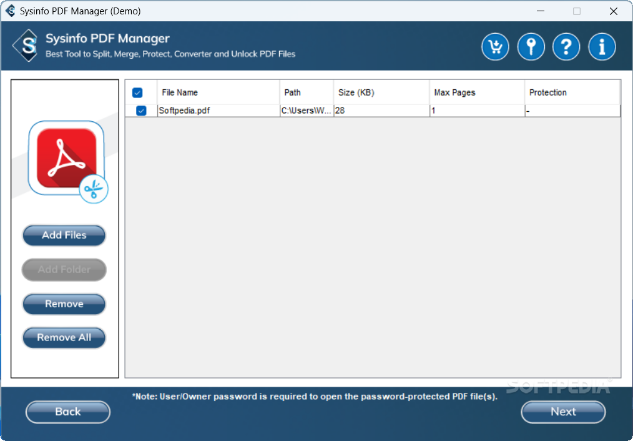Image resolution: width=633 pixels, height=441 pixels.
Task: Open help via the question mark icon
Action: (566, 47)
